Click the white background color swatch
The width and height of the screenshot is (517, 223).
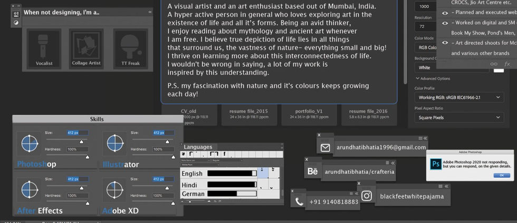click(499, 70)
